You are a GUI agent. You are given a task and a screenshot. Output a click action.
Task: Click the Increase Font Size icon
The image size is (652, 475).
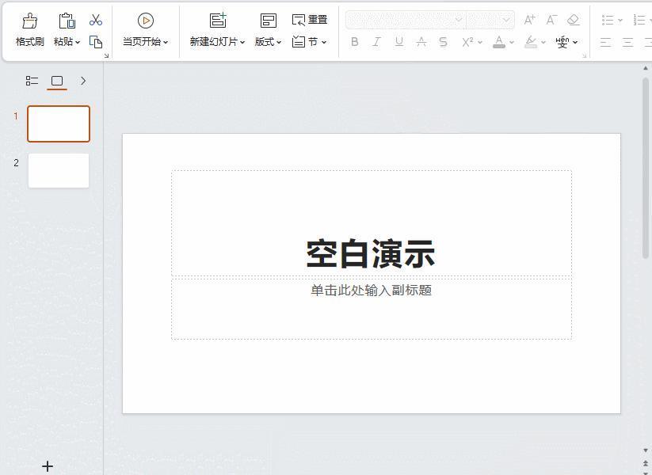tap(528, 20)
